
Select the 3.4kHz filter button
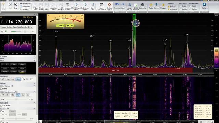pyautogui.click(x=13, y=72)
